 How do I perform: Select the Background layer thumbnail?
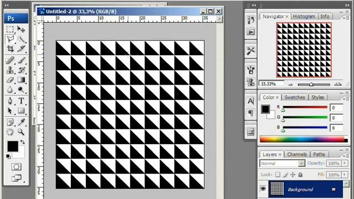pos(277,188)
